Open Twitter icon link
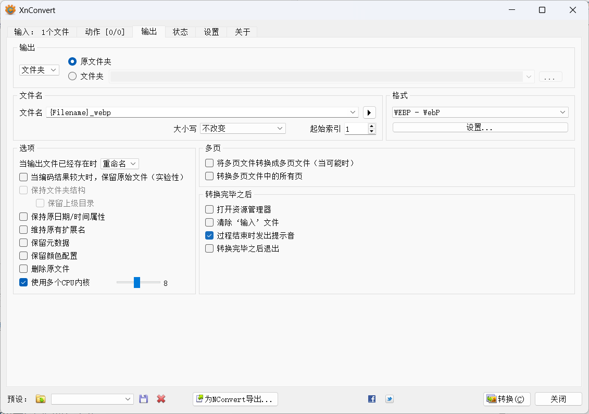This screenshot has width=589, height=414. click(390, 399)
